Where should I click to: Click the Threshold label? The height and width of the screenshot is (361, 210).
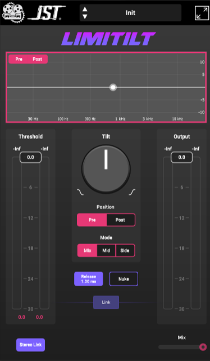(x=31, y=136)
